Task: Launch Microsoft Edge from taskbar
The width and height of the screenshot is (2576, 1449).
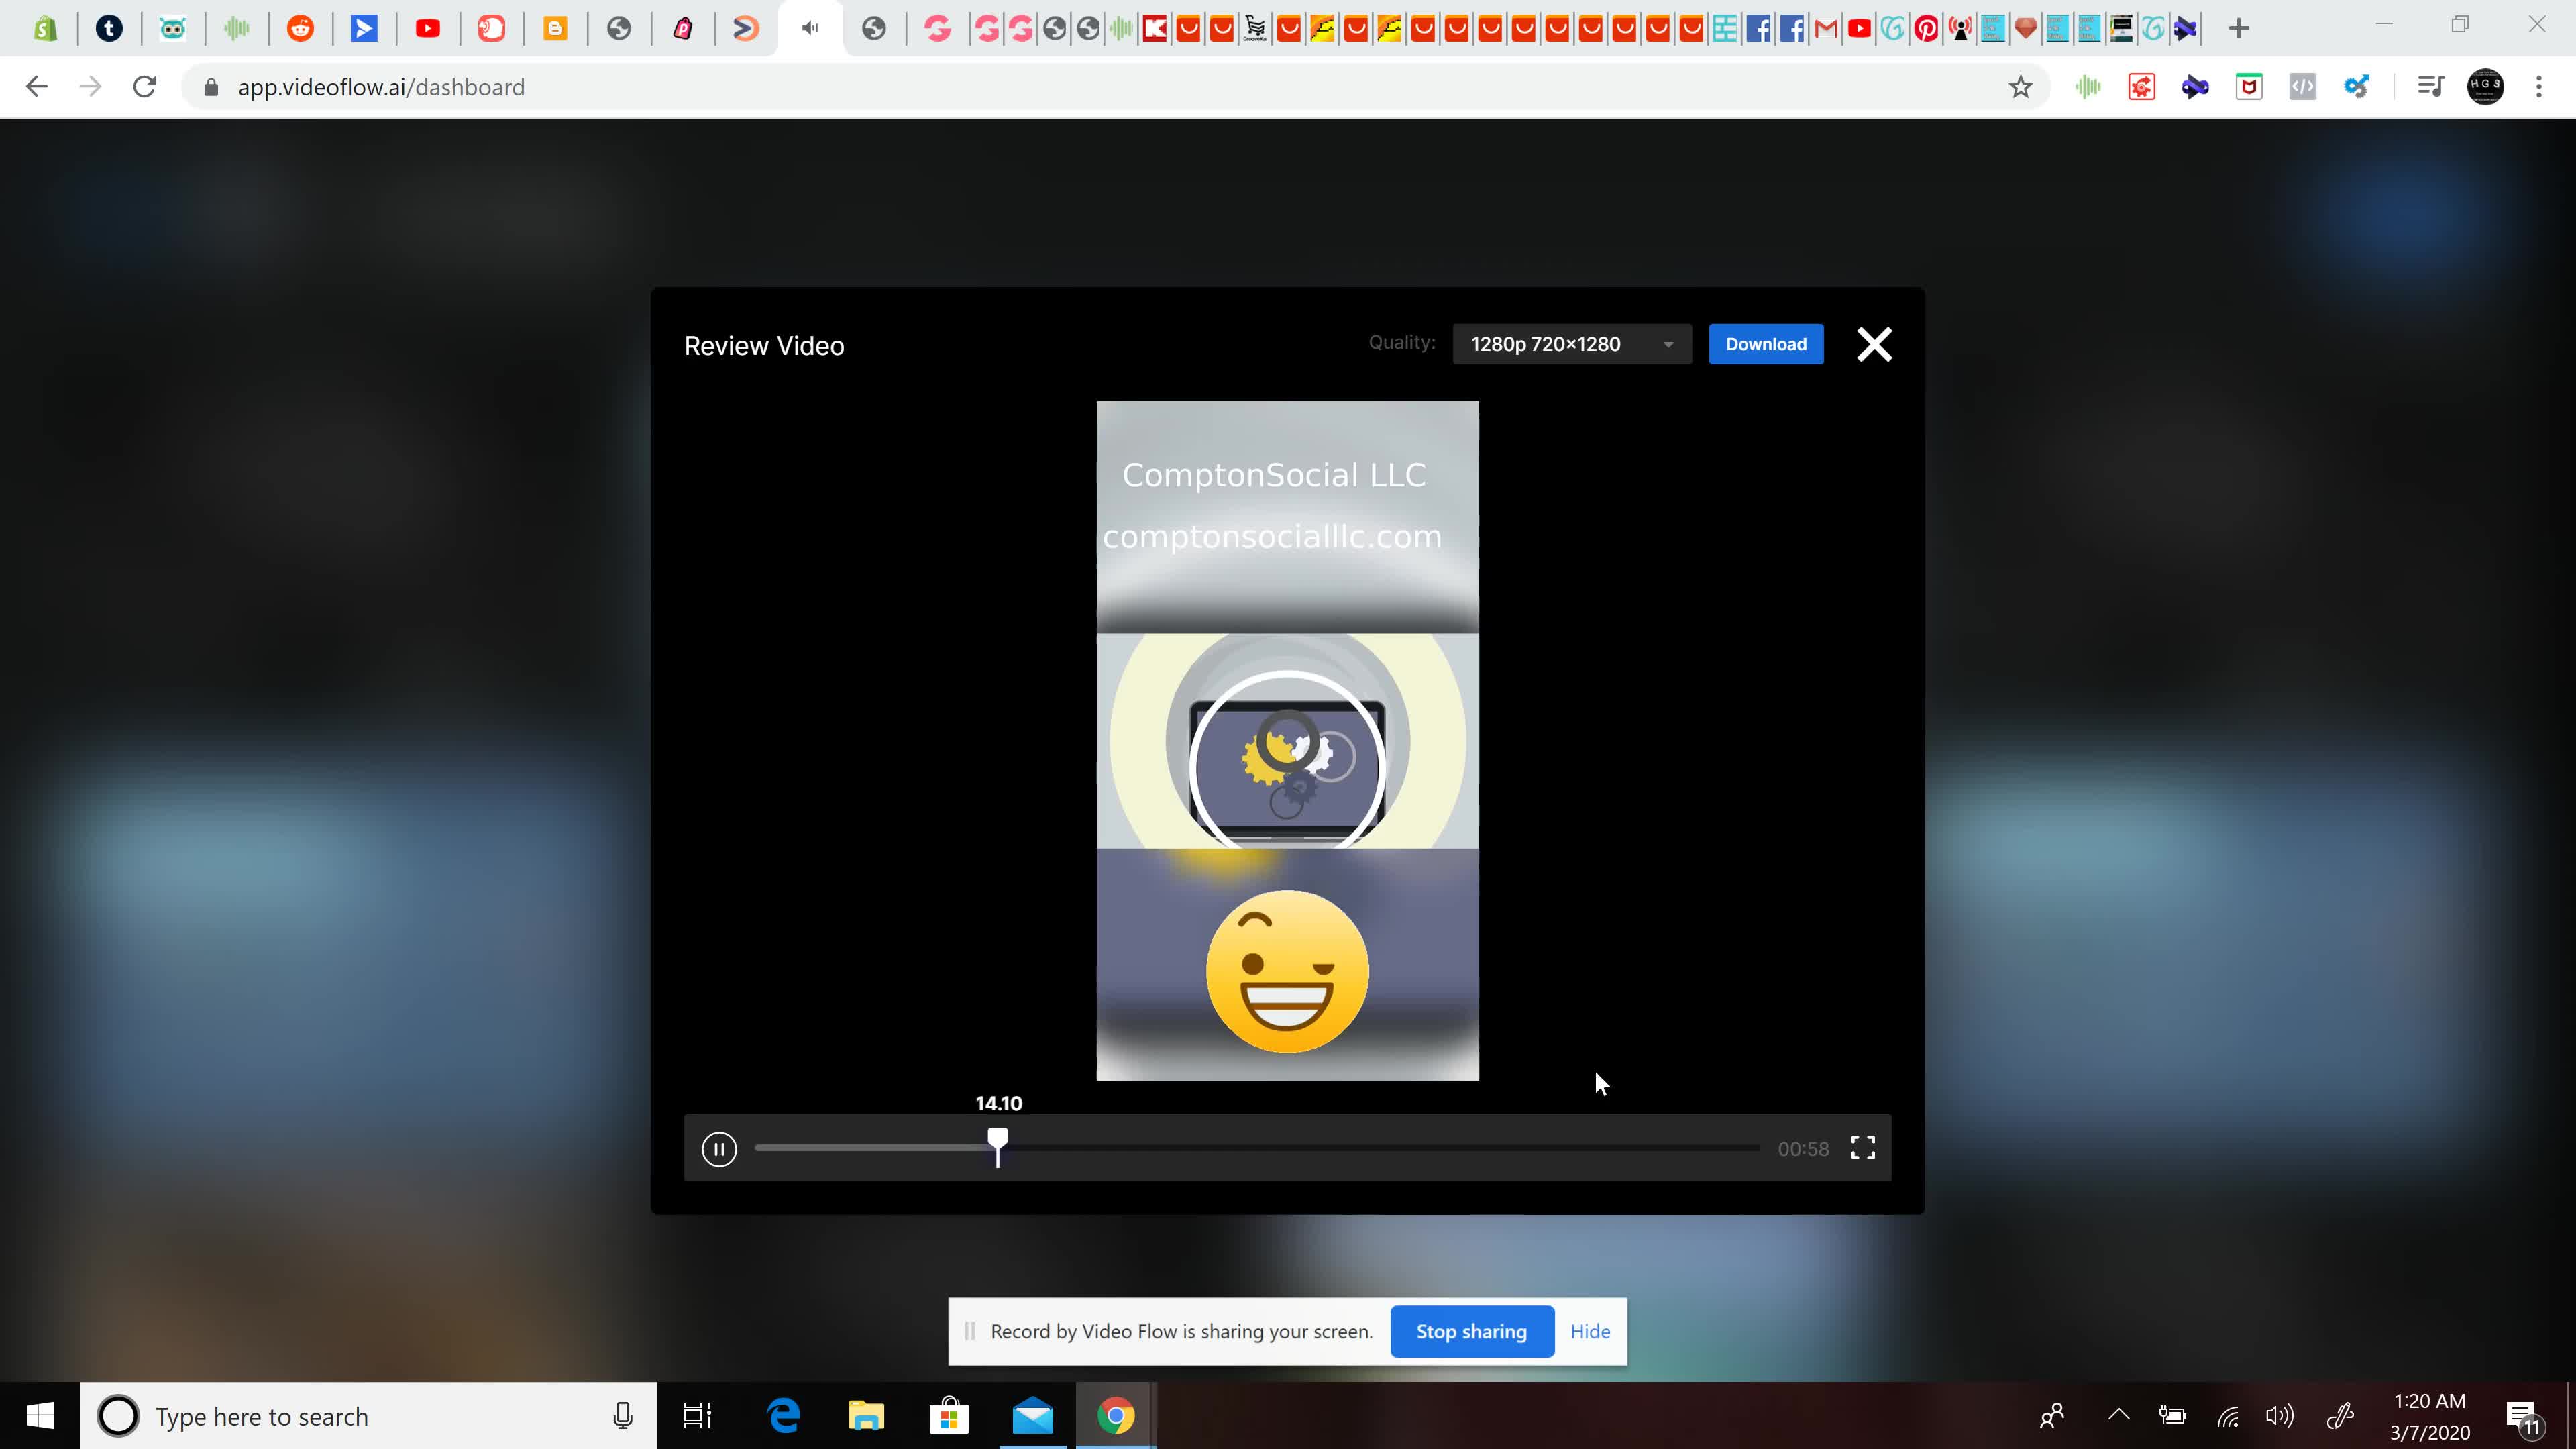Action: pos(784,1416)
